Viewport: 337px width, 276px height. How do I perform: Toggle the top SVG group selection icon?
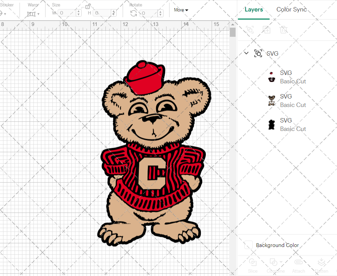(x=258, y=53)
